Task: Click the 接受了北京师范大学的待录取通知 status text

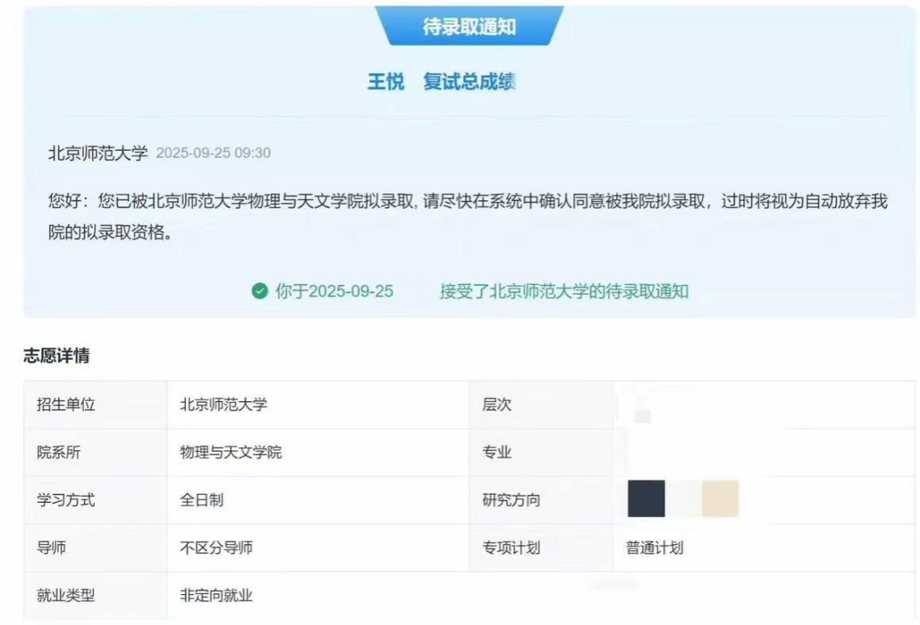Action: [564, 291]
